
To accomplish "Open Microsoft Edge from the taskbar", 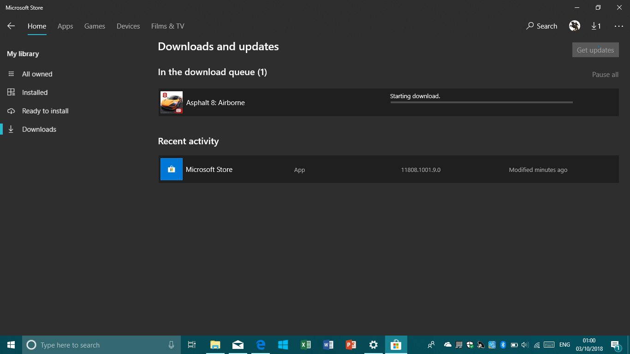I will [x=261, y=345].
